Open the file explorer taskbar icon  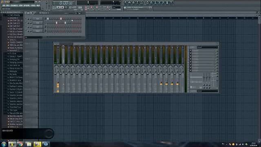click(x=29, y=144)
